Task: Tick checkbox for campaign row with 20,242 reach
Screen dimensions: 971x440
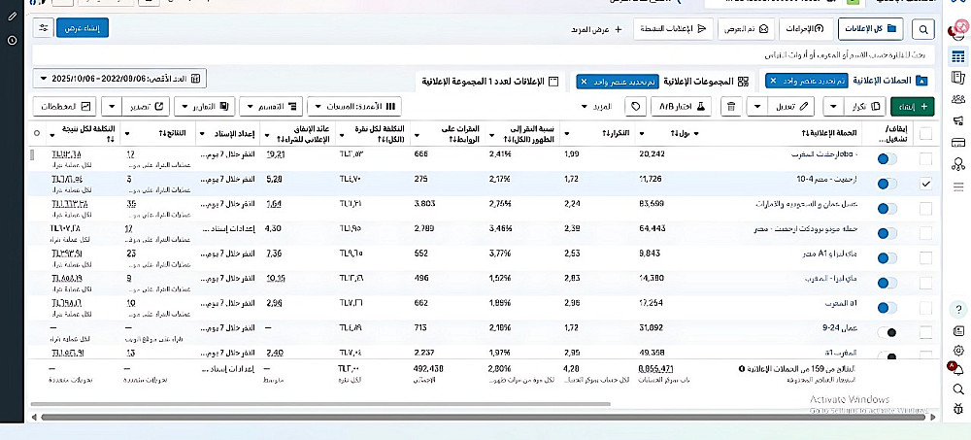Action: click(925, 159)
